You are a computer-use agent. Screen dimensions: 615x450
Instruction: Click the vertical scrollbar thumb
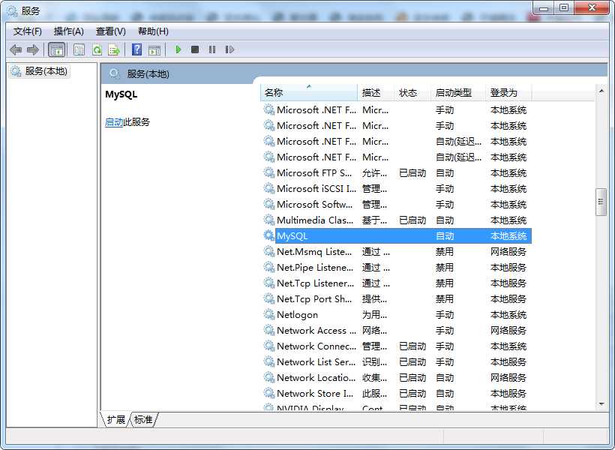[x=601, y=202]
